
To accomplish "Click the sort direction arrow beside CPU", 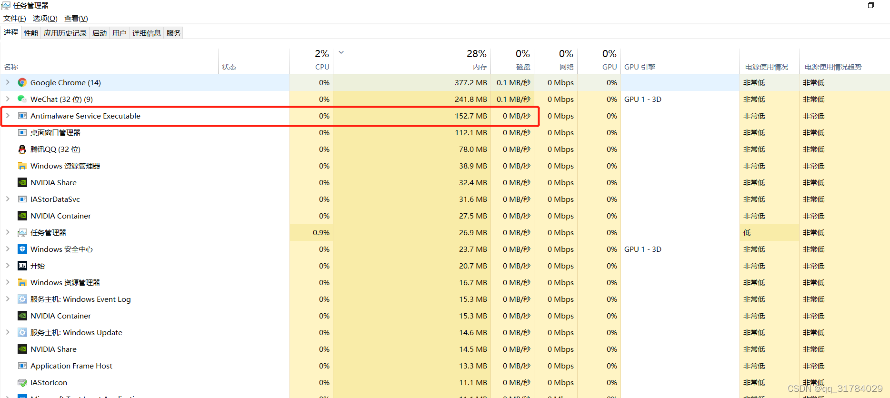I will click(x=341, y=52).
